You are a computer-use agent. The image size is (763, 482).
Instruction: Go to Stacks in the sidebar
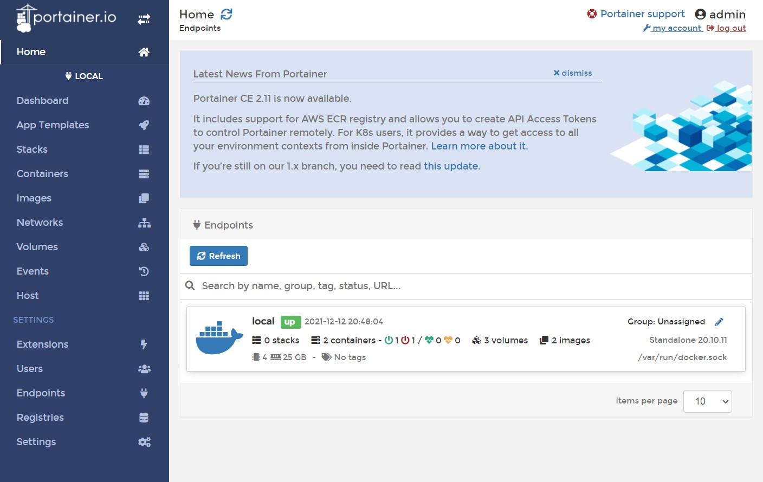85,149
